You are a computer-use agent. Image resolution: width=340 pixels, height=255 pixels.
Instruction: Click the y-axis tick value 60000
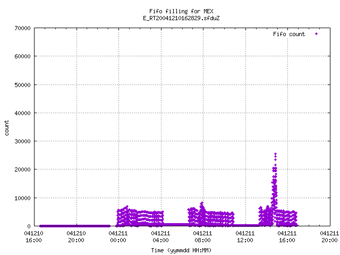point(22,57)
